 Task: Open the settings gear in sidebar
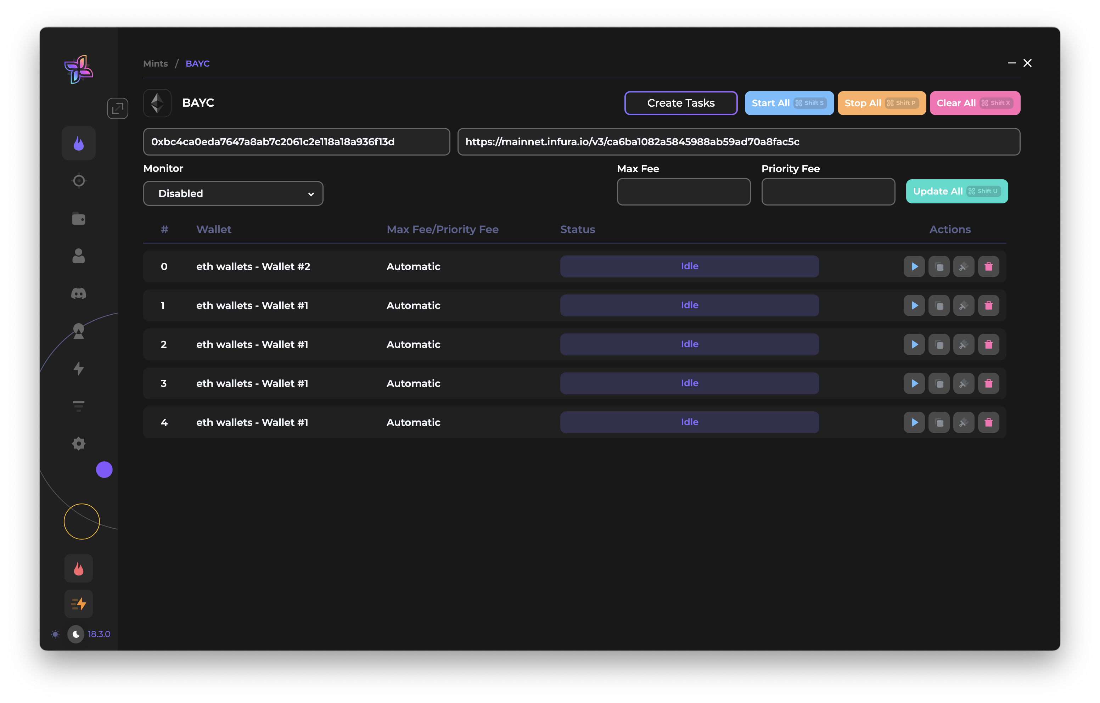tap(79, 444)
